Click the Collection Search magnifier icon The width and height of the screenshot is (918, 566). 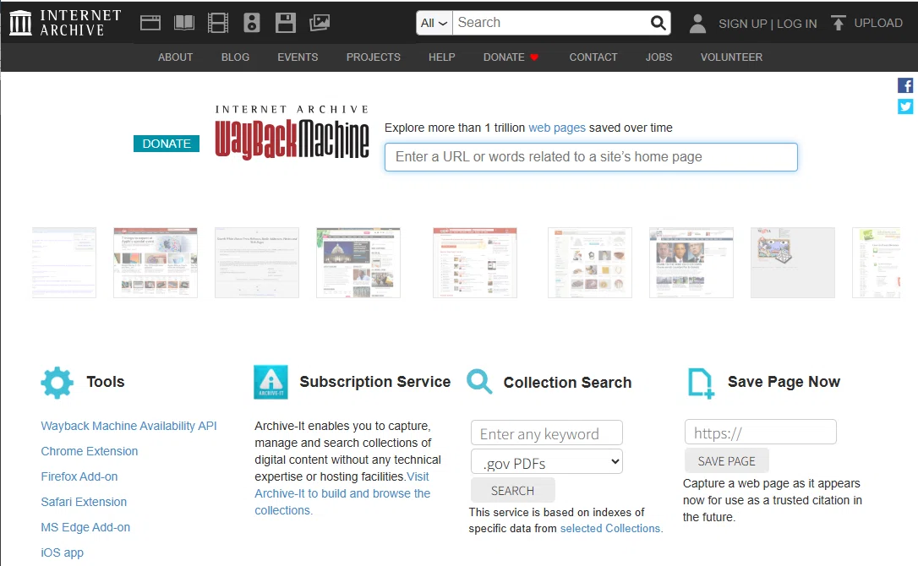point(479,382)
